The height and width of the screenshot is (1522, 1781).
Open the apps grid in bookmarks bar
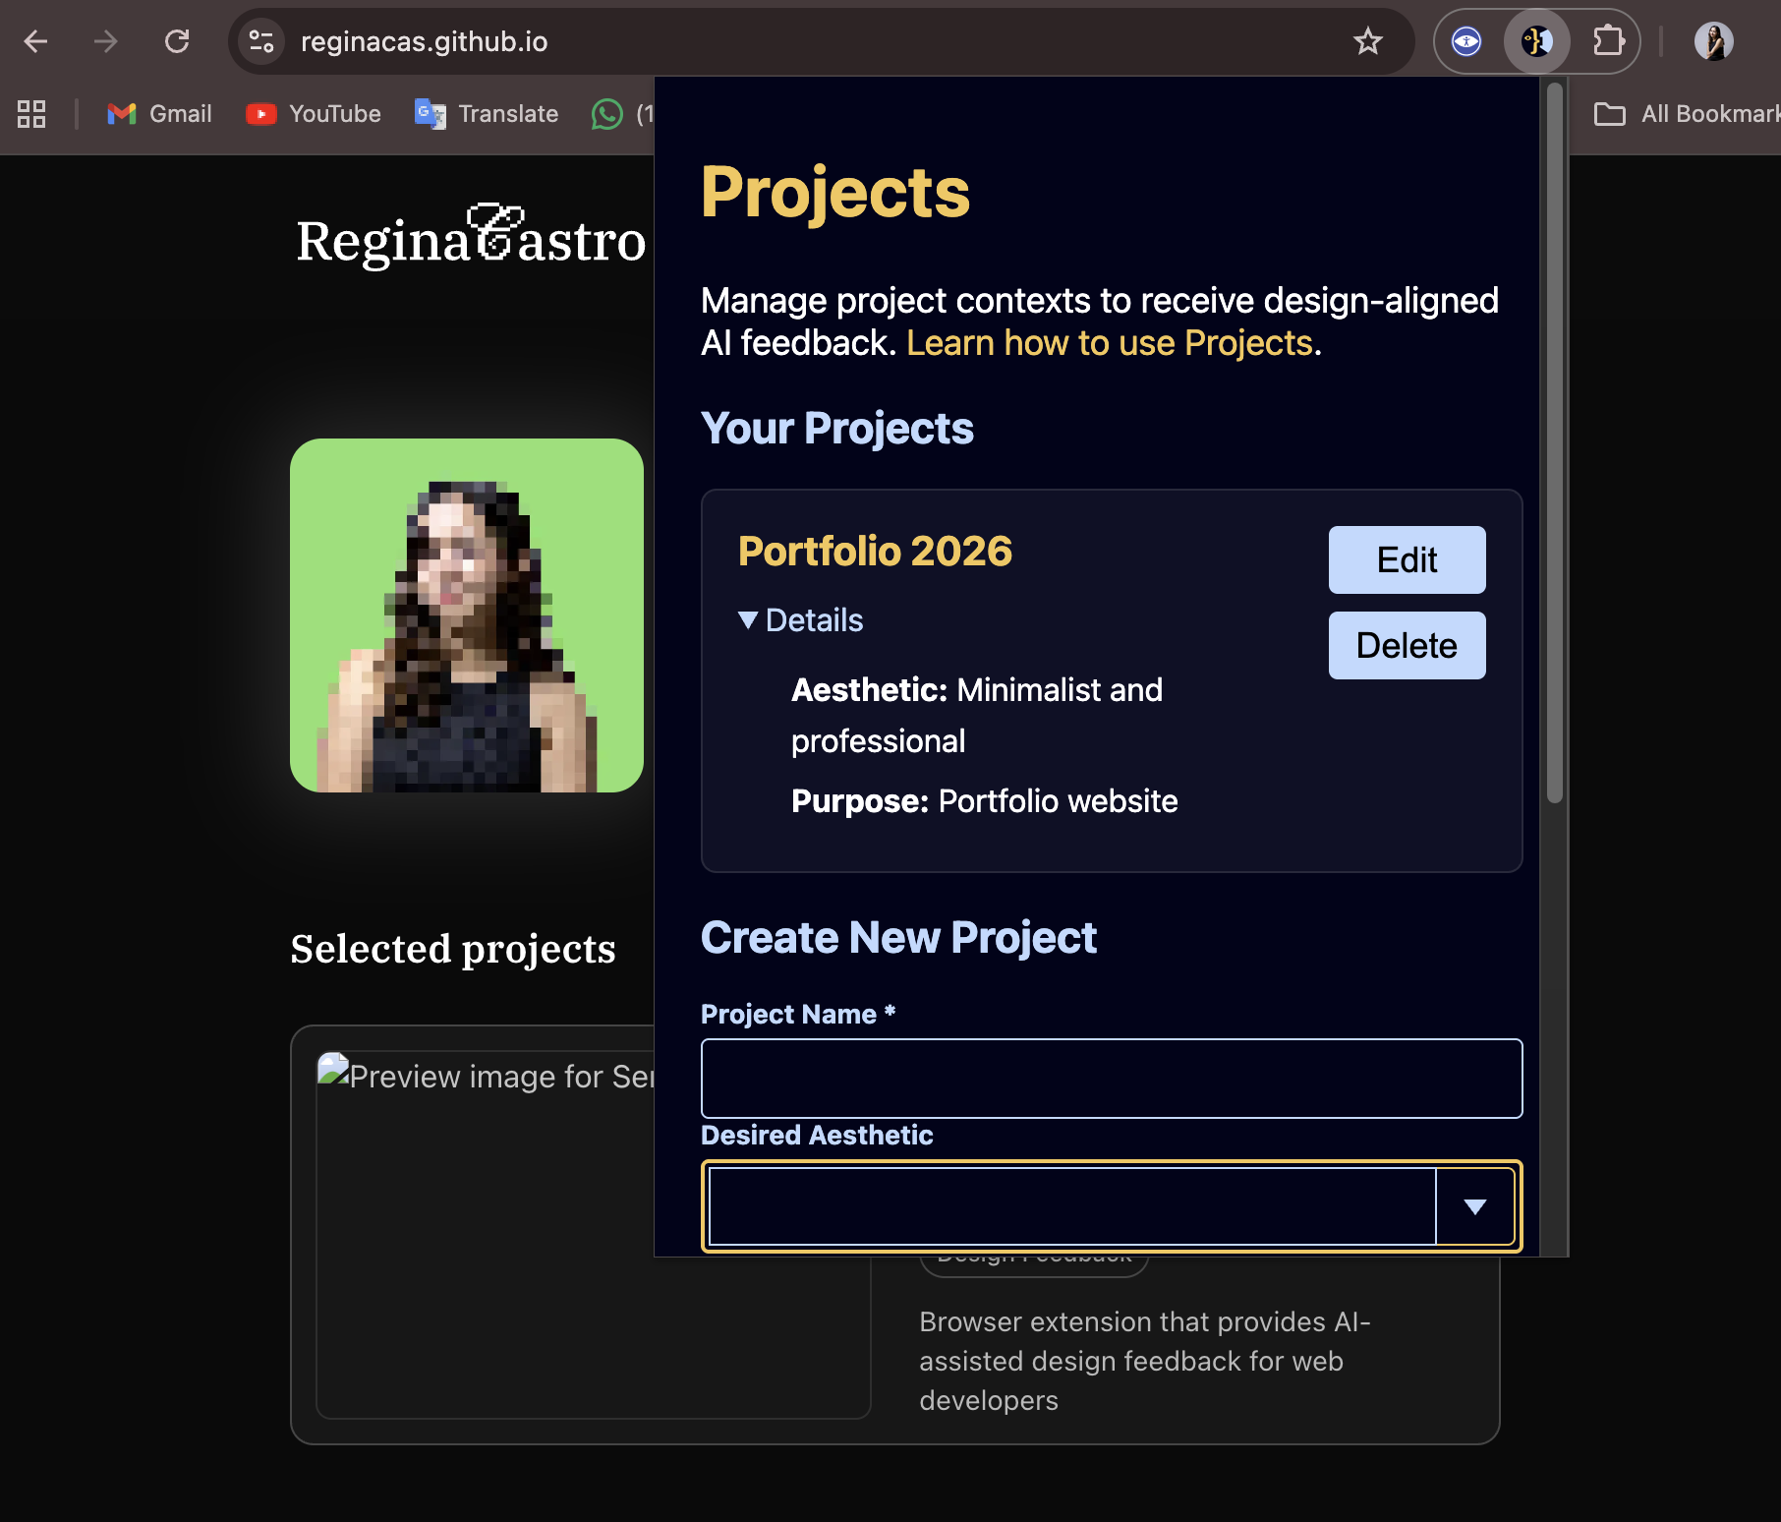click(x=31, y=114)
